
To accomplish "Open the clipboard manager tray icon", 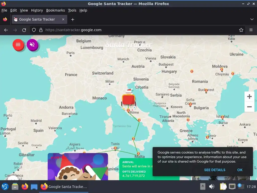I will point(223,186).
